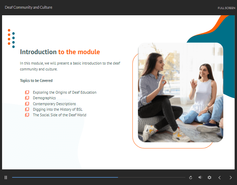237x185 pixels.
Task: Click bullet icon beside The Social Side
Action: [27, 115]
